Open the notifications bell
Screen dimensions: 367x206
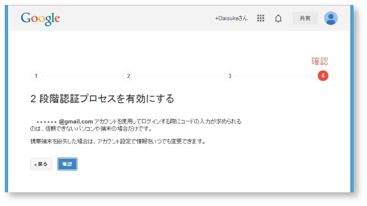coord(278,19)
